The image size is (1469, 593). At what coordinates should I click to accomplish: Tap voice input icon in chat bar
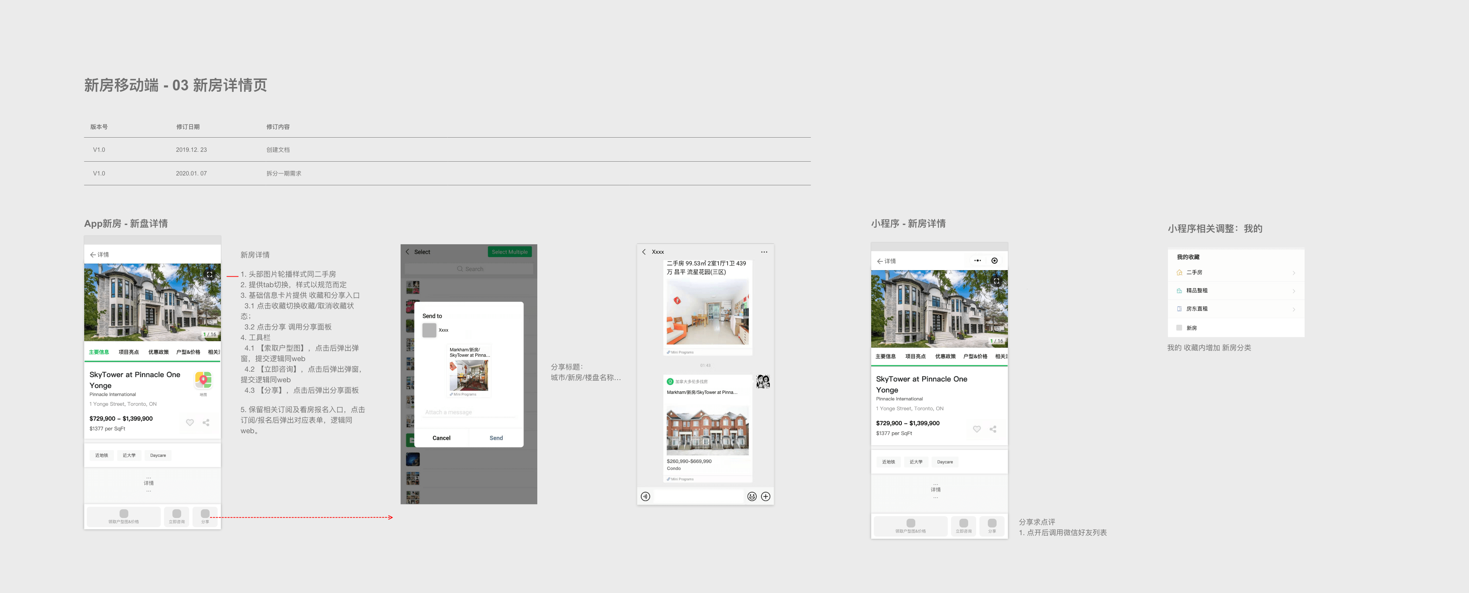pyautogui.click(x=645, y=497)
